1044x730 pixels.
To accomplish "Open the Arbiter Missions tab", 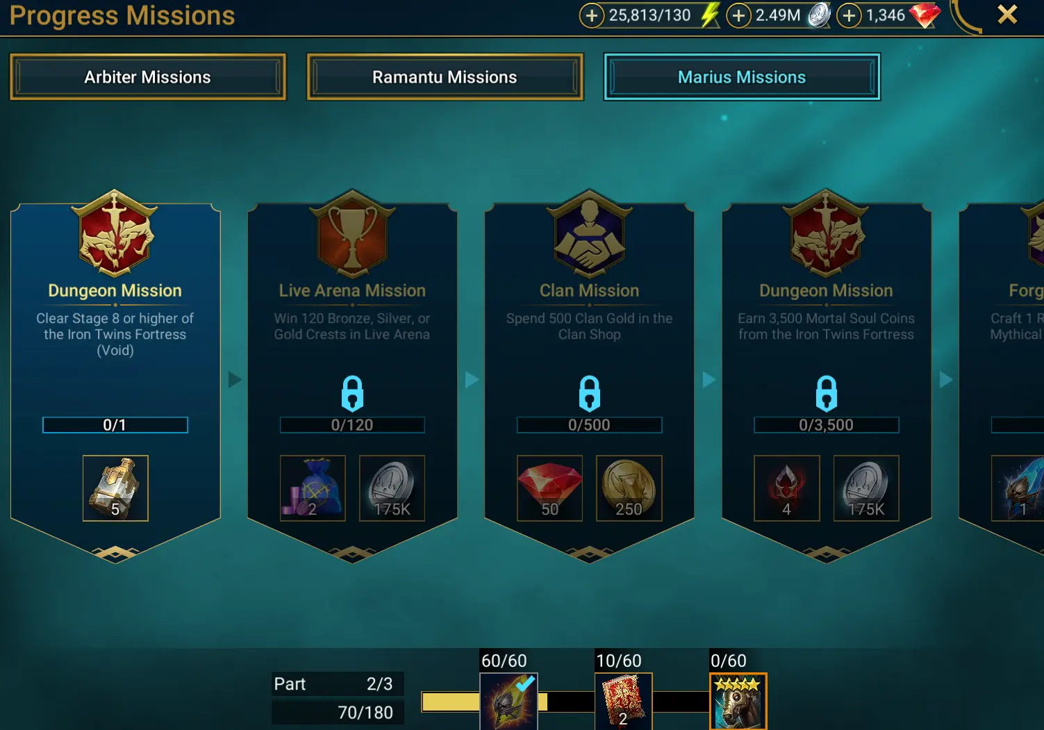I will (x=147, y=77).
